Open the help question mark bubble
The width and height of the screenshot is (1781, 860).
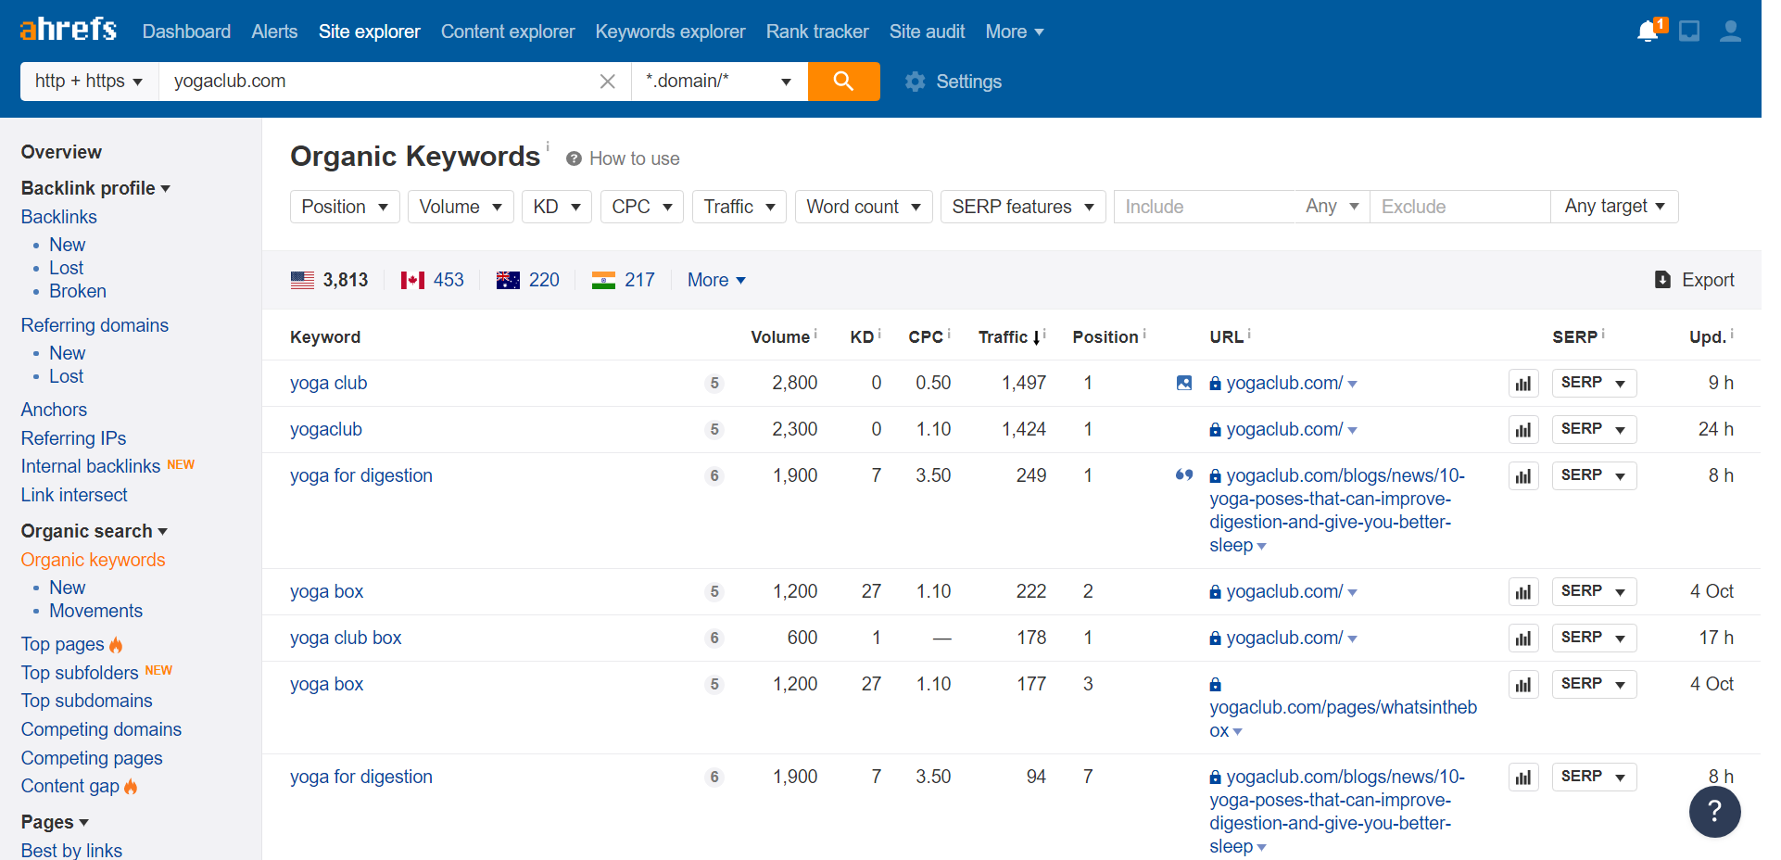click(x=1714, y=812)
